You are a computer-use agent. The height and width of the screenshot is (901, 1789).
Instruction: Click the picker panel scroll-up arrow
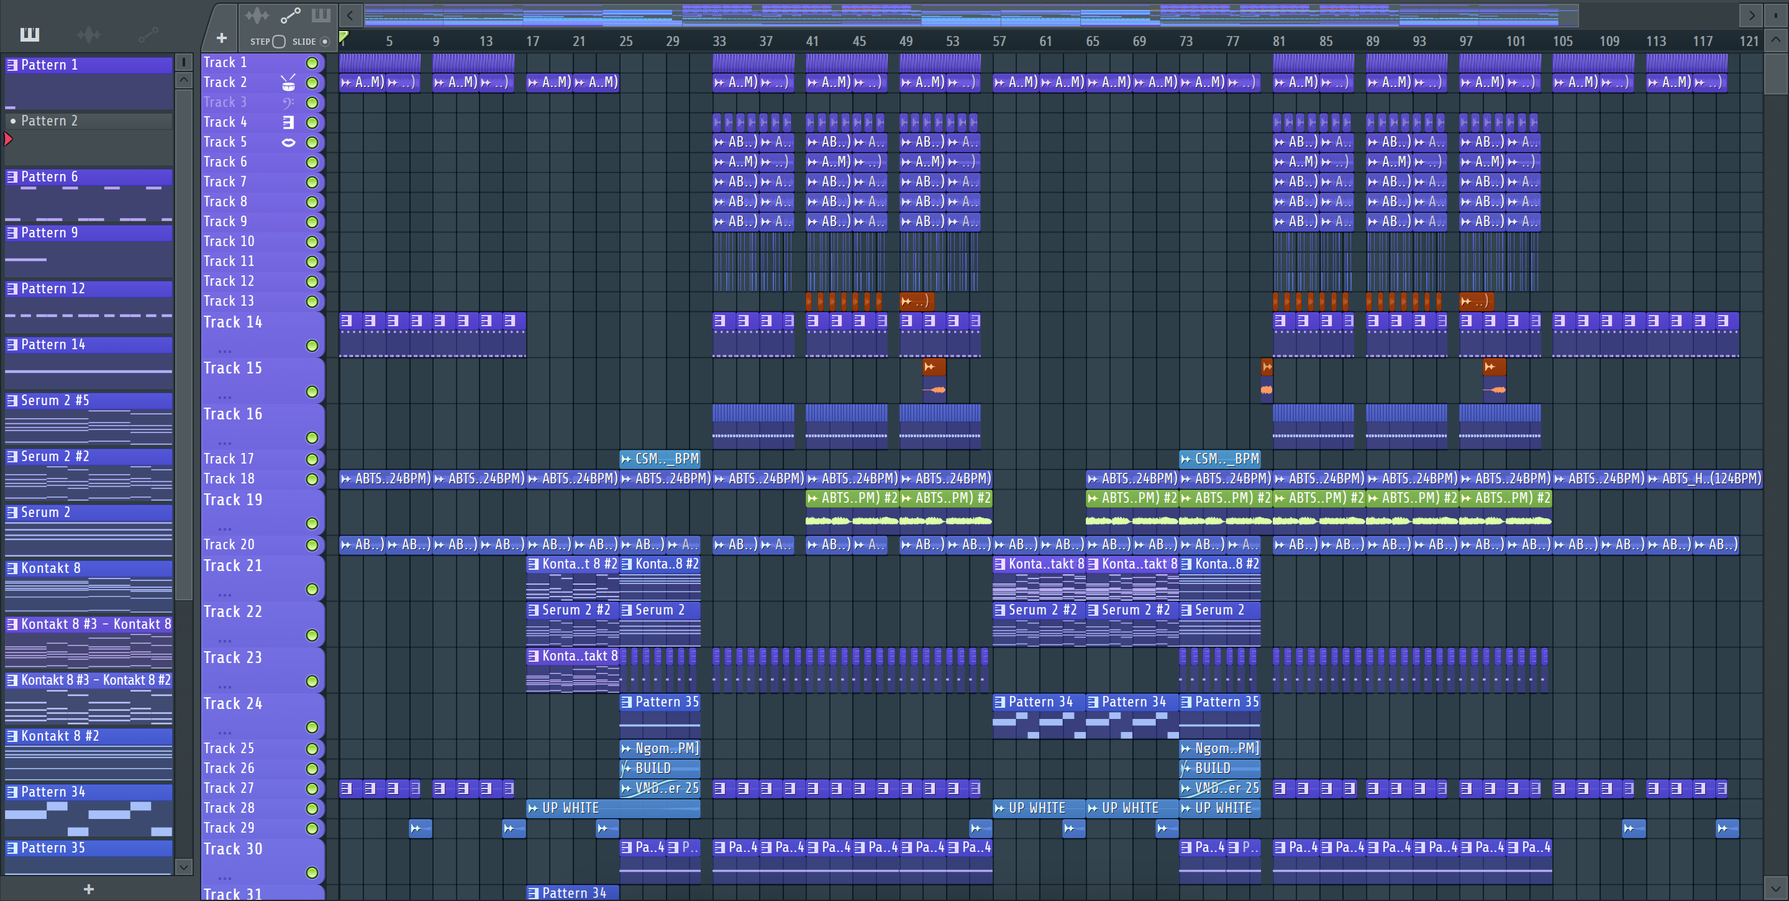[x=184, y=80]
